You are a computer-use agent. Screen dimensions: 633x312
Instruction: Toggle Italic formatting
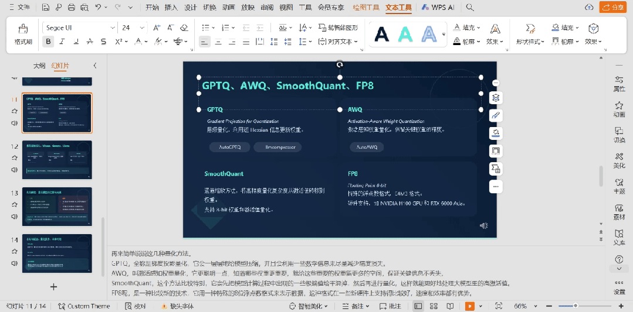[62, 42]
